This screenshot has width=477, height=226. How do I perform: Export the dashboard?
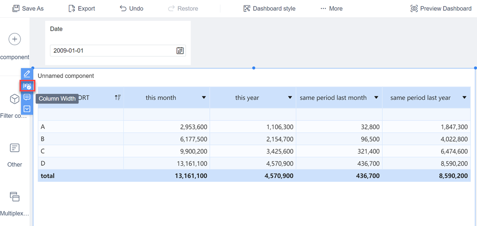tap(82, 8)
